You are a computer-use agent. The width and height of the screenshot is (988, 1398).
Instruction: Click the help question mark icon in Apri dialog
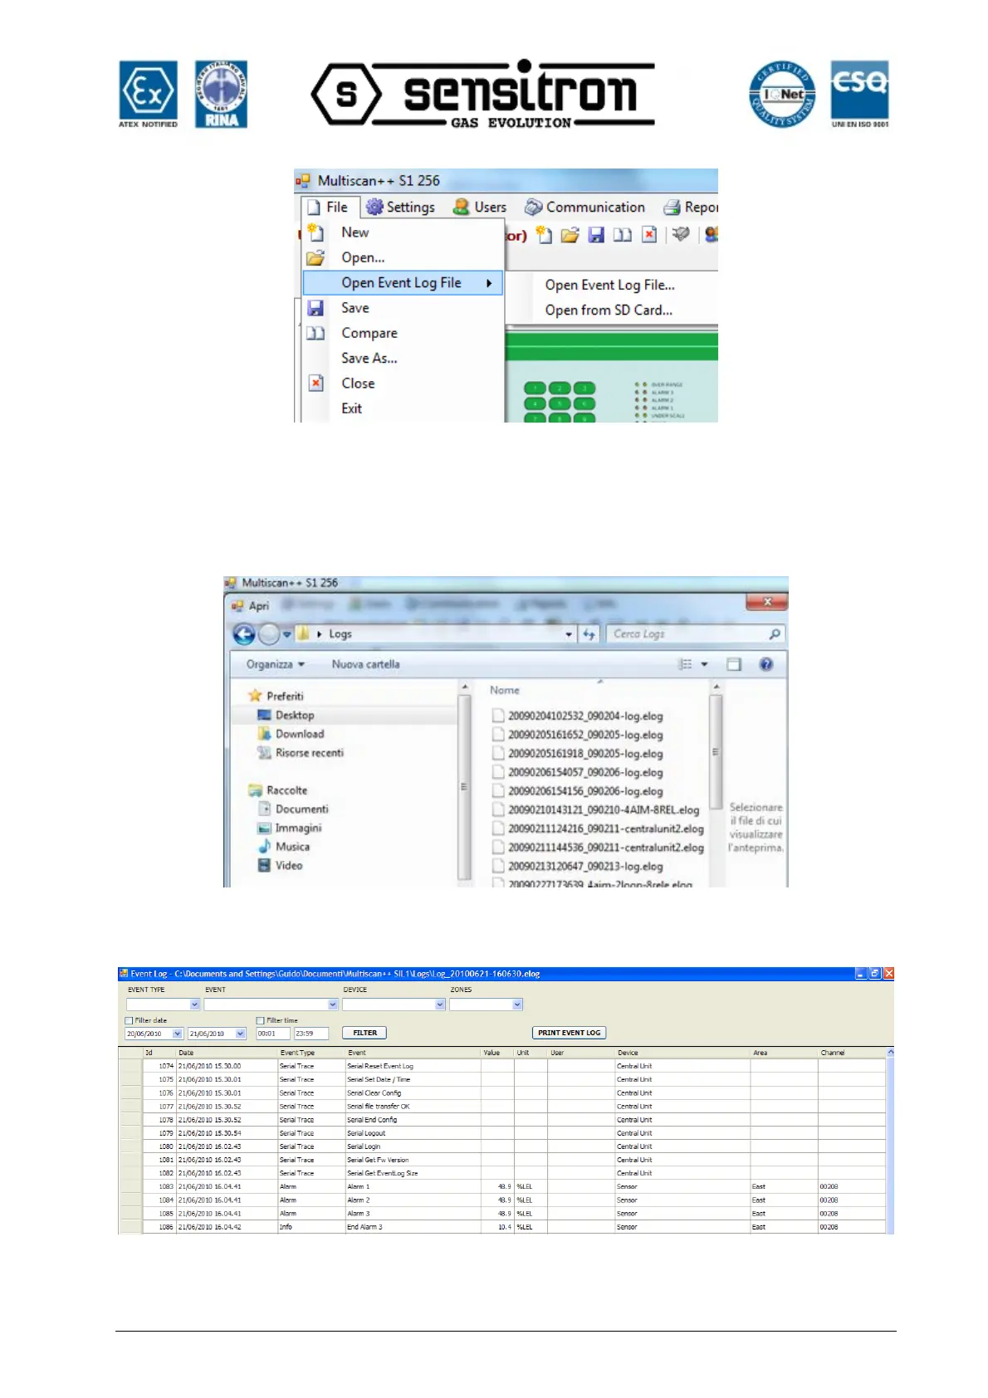tap(766, 664)
